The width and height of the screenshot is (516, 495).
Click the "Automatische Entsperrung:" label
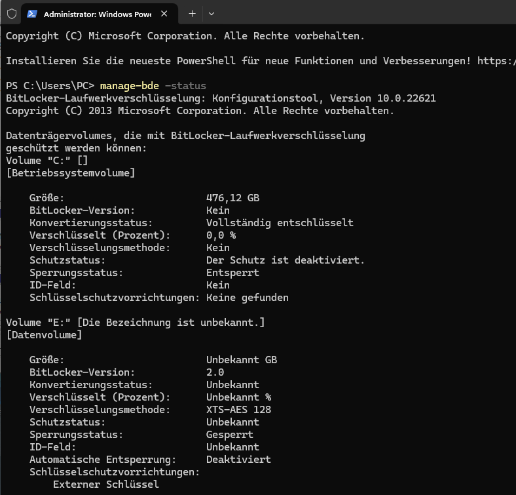point(103,460)
